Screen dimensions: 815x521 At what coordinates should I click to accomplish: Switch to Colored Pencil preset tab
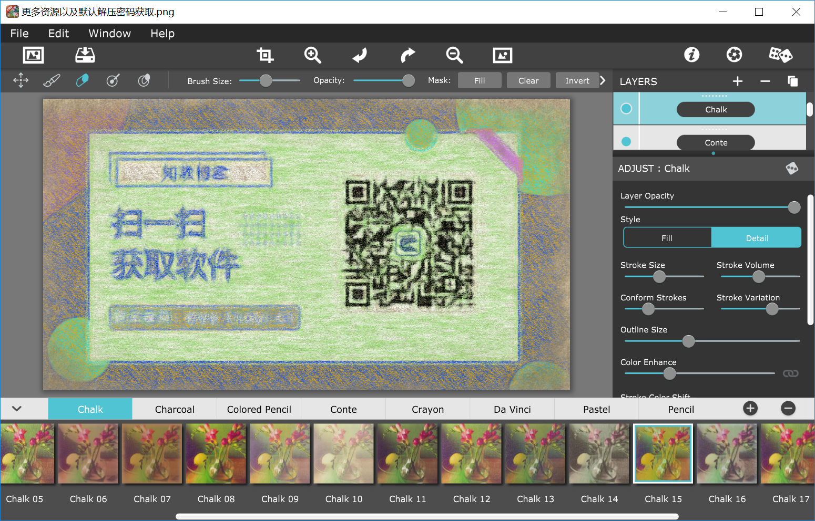259,409
